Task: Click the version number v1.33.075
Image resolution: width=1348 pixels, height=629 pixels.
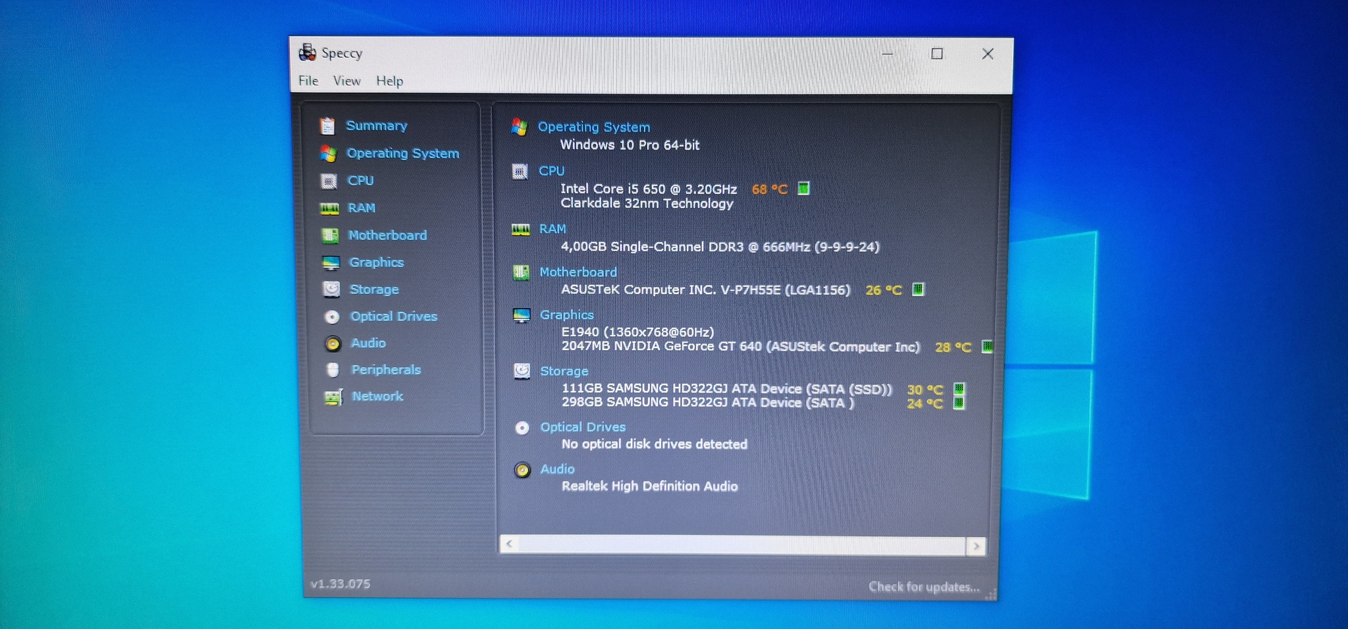Action: pos(340,584)
